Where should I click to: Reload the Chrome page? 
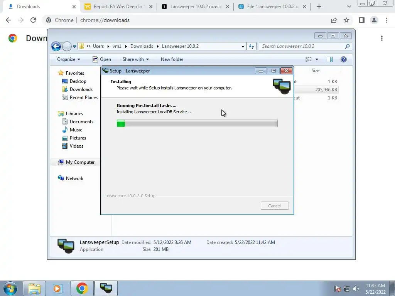coord(33,20)
